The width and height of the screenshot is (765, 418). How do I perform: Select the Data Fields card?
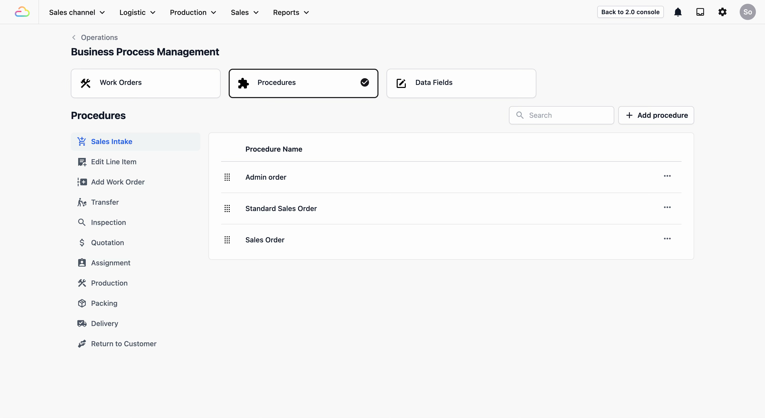coord(461,83)
